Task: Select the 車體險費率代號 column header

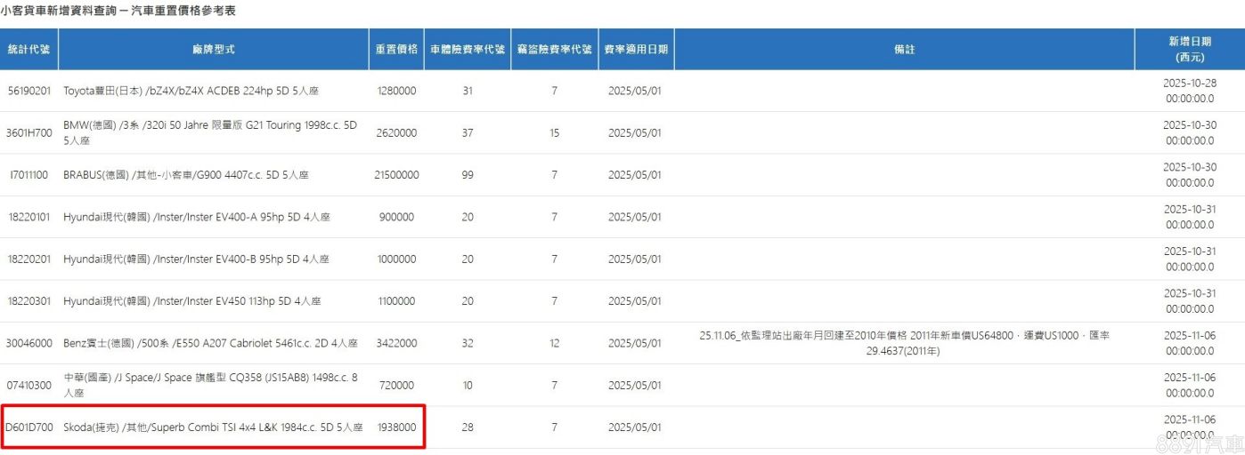Action: click(x=467, y=50)
